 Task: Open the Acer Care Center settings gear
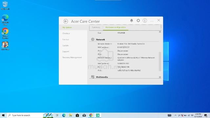pos(138,20)
